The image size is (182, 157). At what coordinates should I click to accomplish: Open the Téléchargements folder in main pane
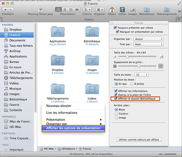click(57, 89)
